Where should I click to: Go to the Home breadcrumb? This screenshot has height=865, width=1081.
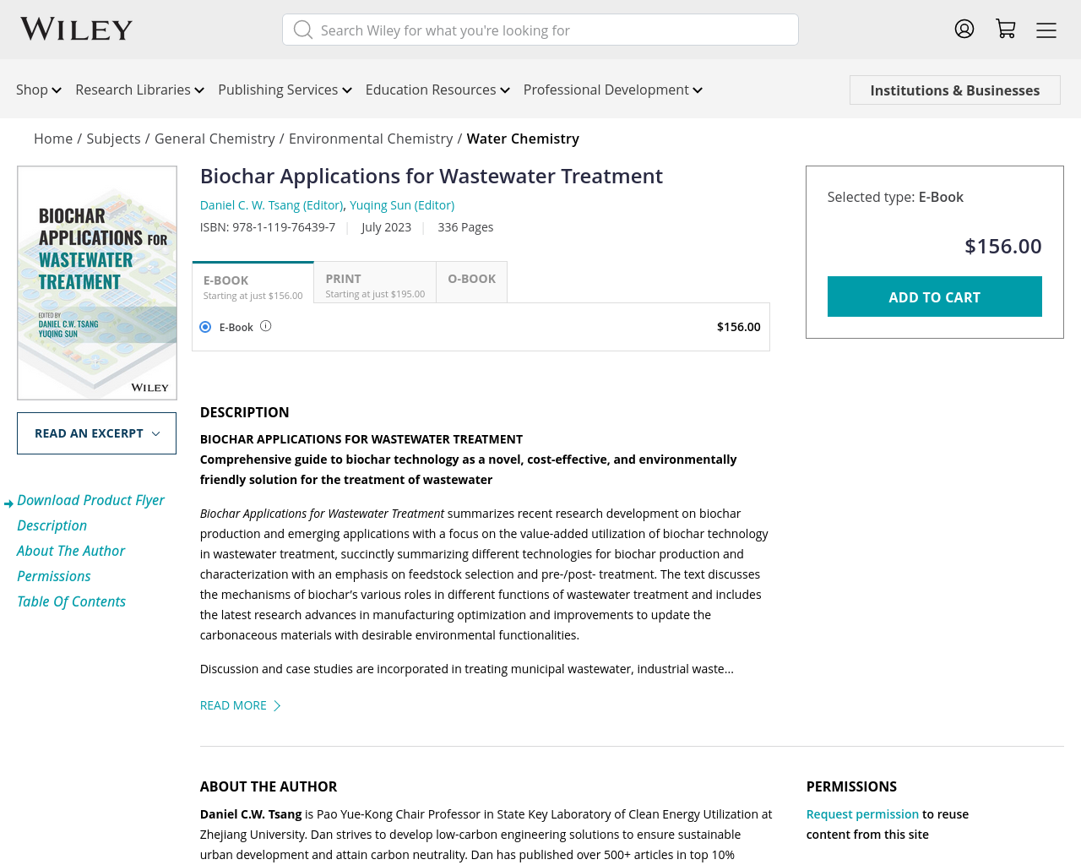pos(53,139)
